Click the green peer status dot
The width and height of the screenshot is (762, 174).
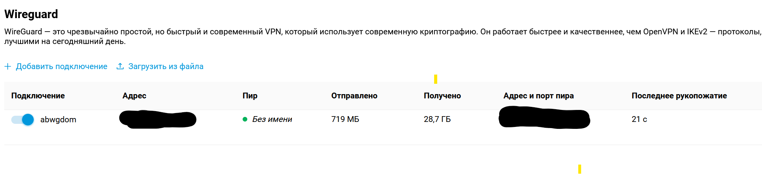click(x=245, y=119)
